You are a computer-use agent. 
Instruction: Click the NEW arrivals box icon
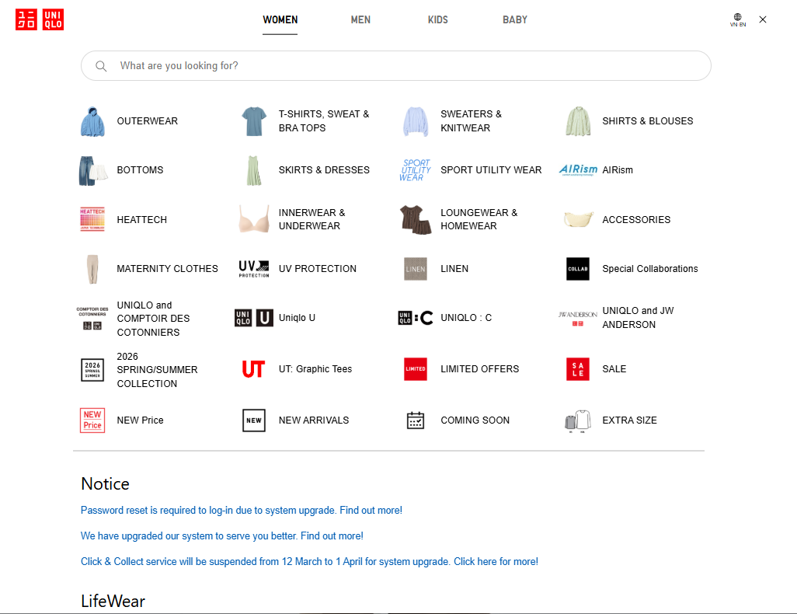tap(253, 420)
